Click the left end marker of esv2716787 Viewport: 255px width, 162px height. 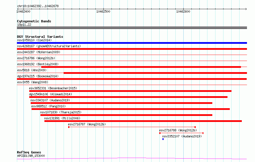[x=69, y=127]
